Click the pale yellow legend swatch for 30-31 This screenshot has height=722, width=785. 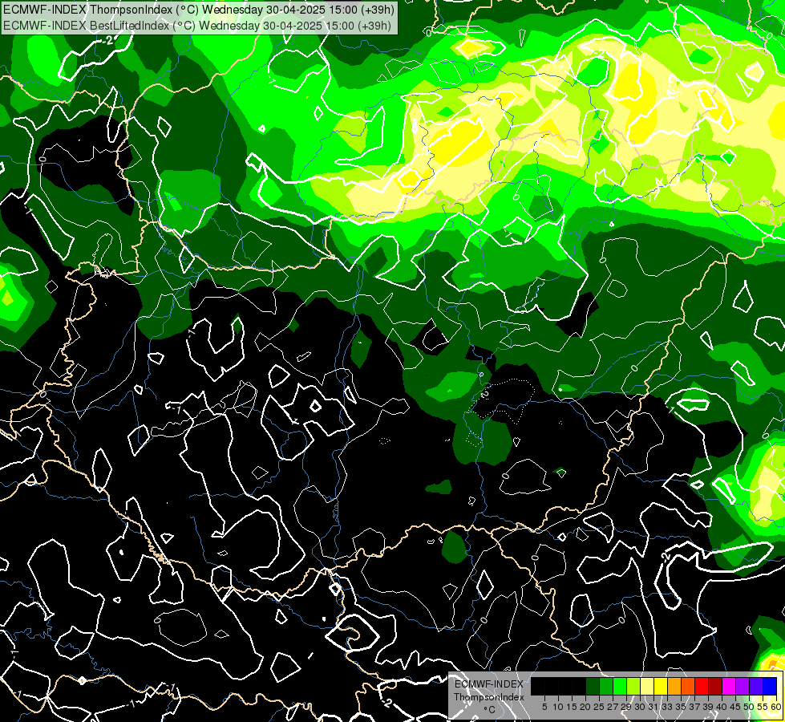[x=647, y=687]
